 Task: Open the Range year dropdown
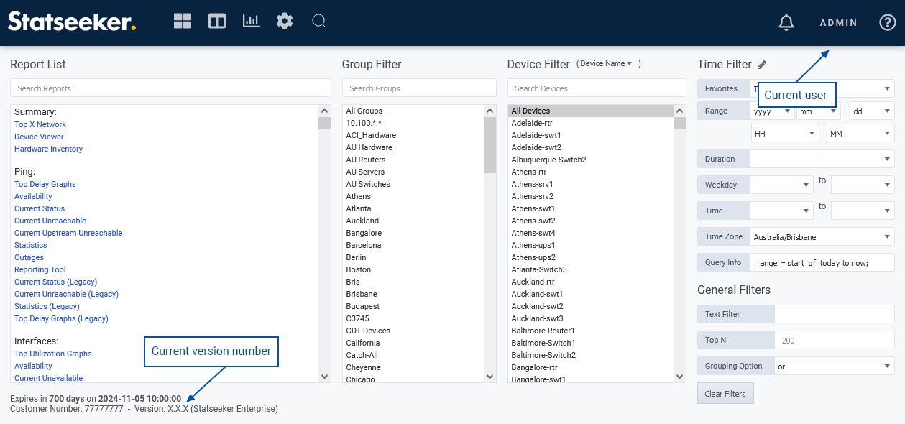click(772, 111)
